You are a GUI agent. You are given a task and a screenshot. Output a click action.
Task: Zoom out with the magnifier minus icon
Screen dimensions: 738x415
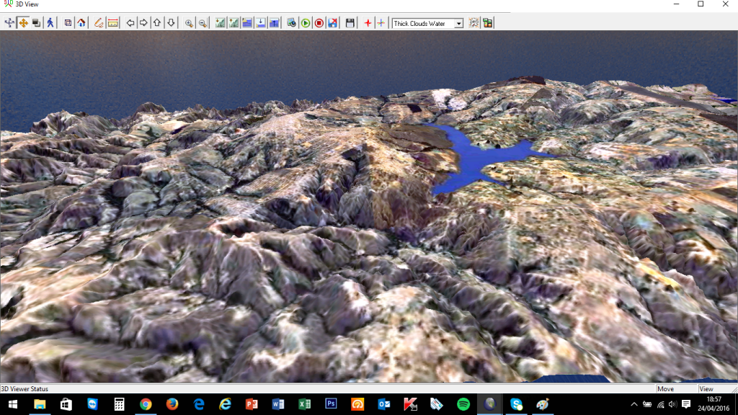(203, 23)
